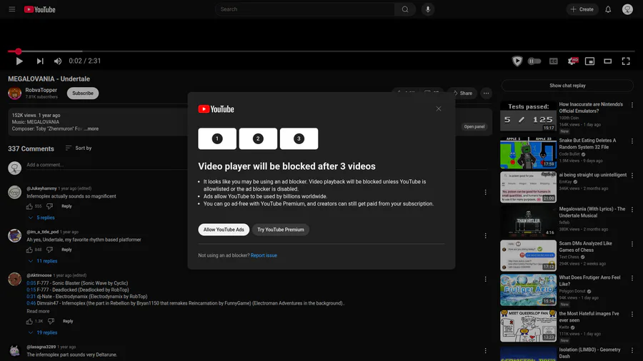This screenshot has width=643, height=361.
Task: Like @im_a_tide_pod's comment
Action: click(x=29, y=250)
